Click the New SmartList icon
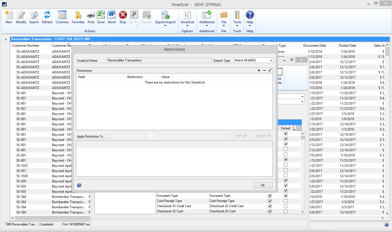 9,15
